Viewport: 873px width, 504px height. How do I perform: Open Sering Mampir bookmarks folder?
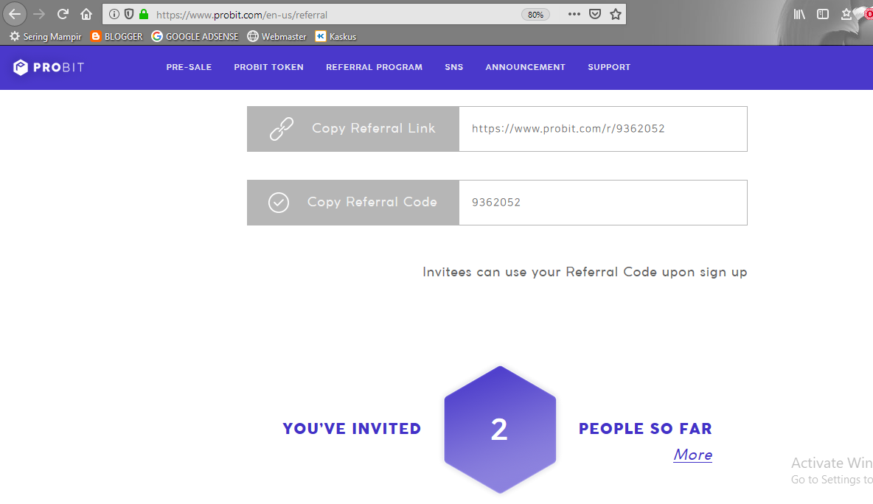[45, 37]
